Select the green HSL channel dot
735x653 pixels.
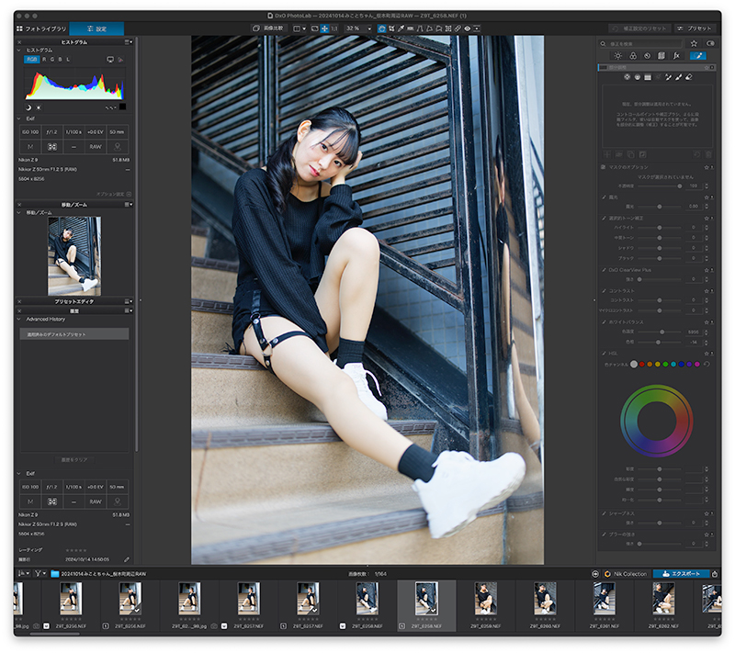point(665,364)
